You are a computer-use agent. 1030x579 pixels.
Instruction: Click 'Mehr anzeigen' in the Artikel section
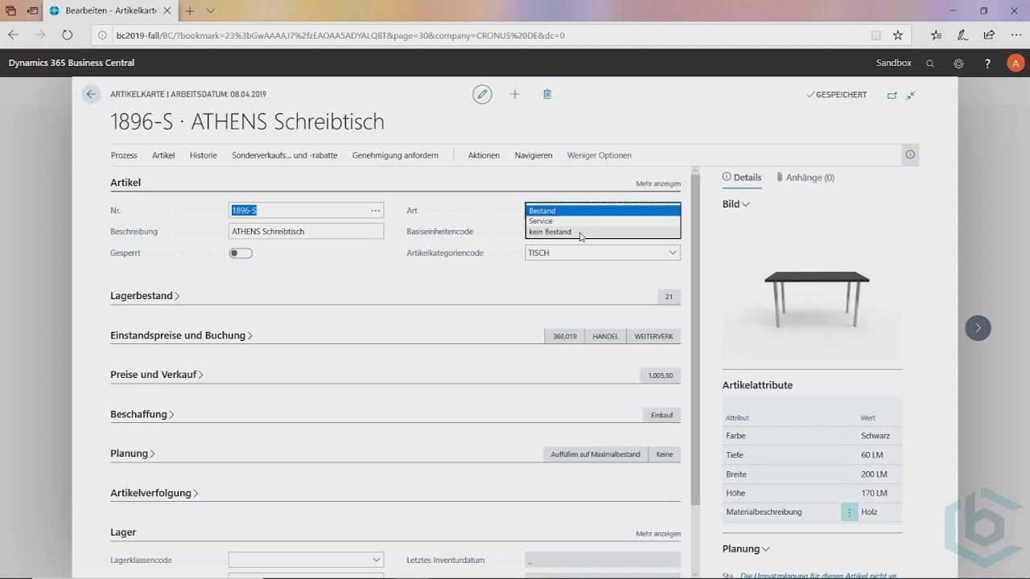click(657, 183)
